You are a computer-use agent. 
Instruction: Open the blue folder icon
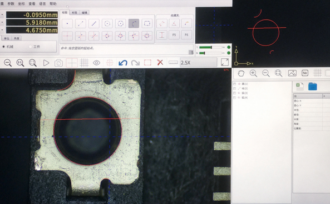pos(313,86)
